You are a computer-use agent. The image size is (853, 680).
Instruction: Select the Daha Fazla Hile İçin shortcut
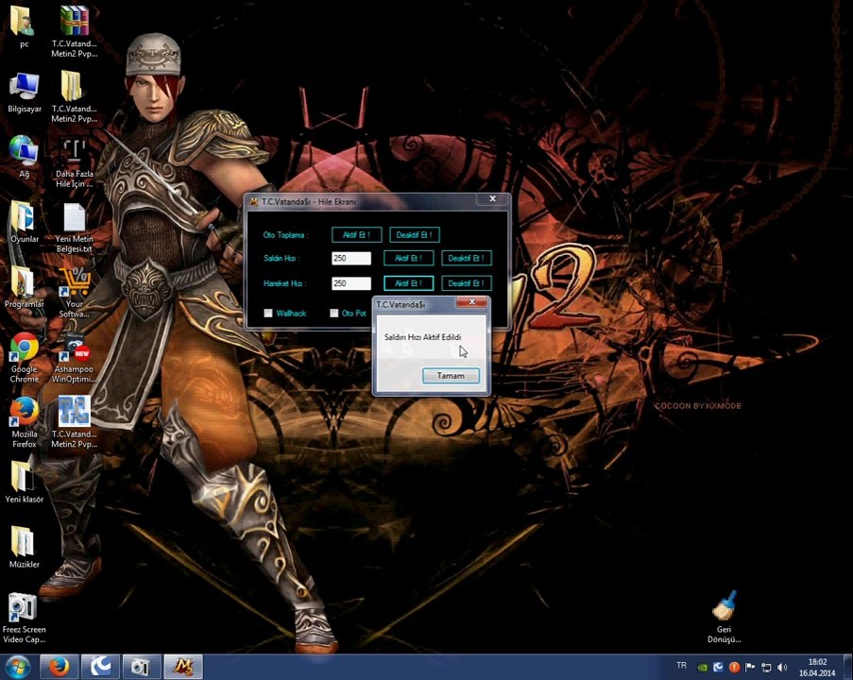(74, 162)
